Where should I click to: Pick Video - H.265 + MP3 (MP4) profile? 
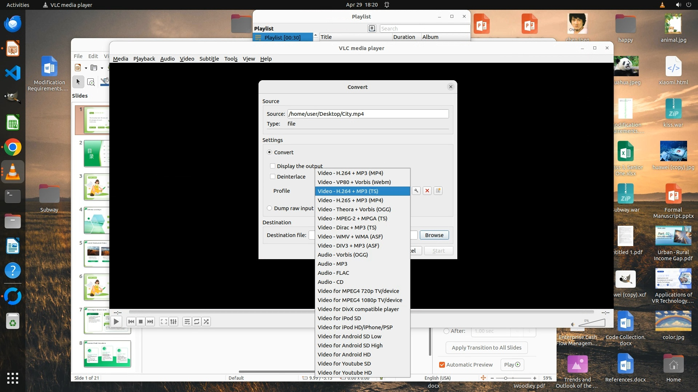click(350, 200)
